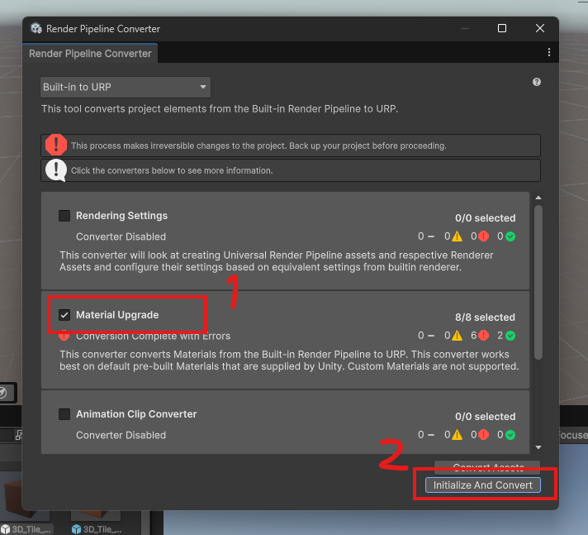
Task: Click the converter list scrollbar down arrow
Action: 538,447
